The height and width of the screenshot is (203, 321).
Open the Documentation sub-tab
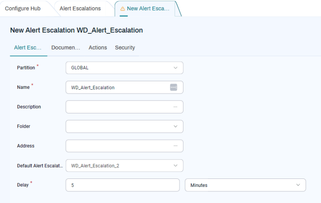point(66,47)
